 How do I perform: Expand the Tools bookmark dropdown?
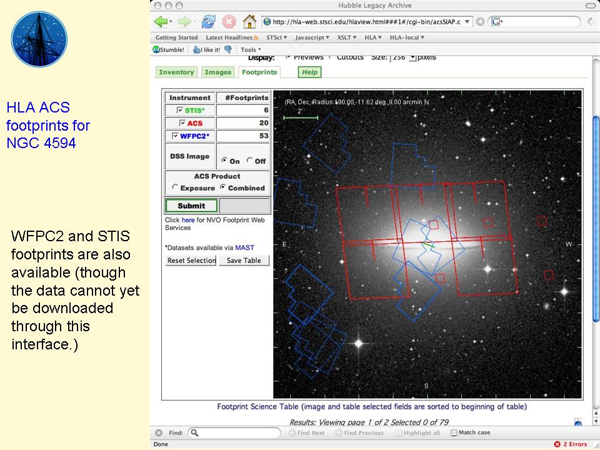tap(249, 49)
